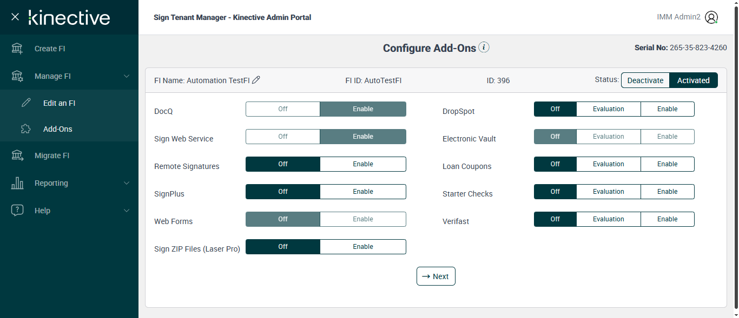Screen dimensions: 739x318
Task: Click the Manage FI gear-bank icon
Action: [x=17, y=76]
